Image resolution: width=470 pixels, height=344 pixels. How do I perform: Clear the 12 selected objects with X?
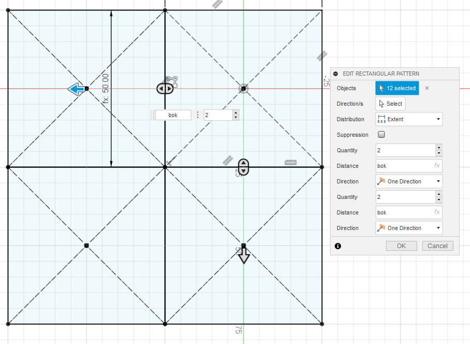pos(427,88)
